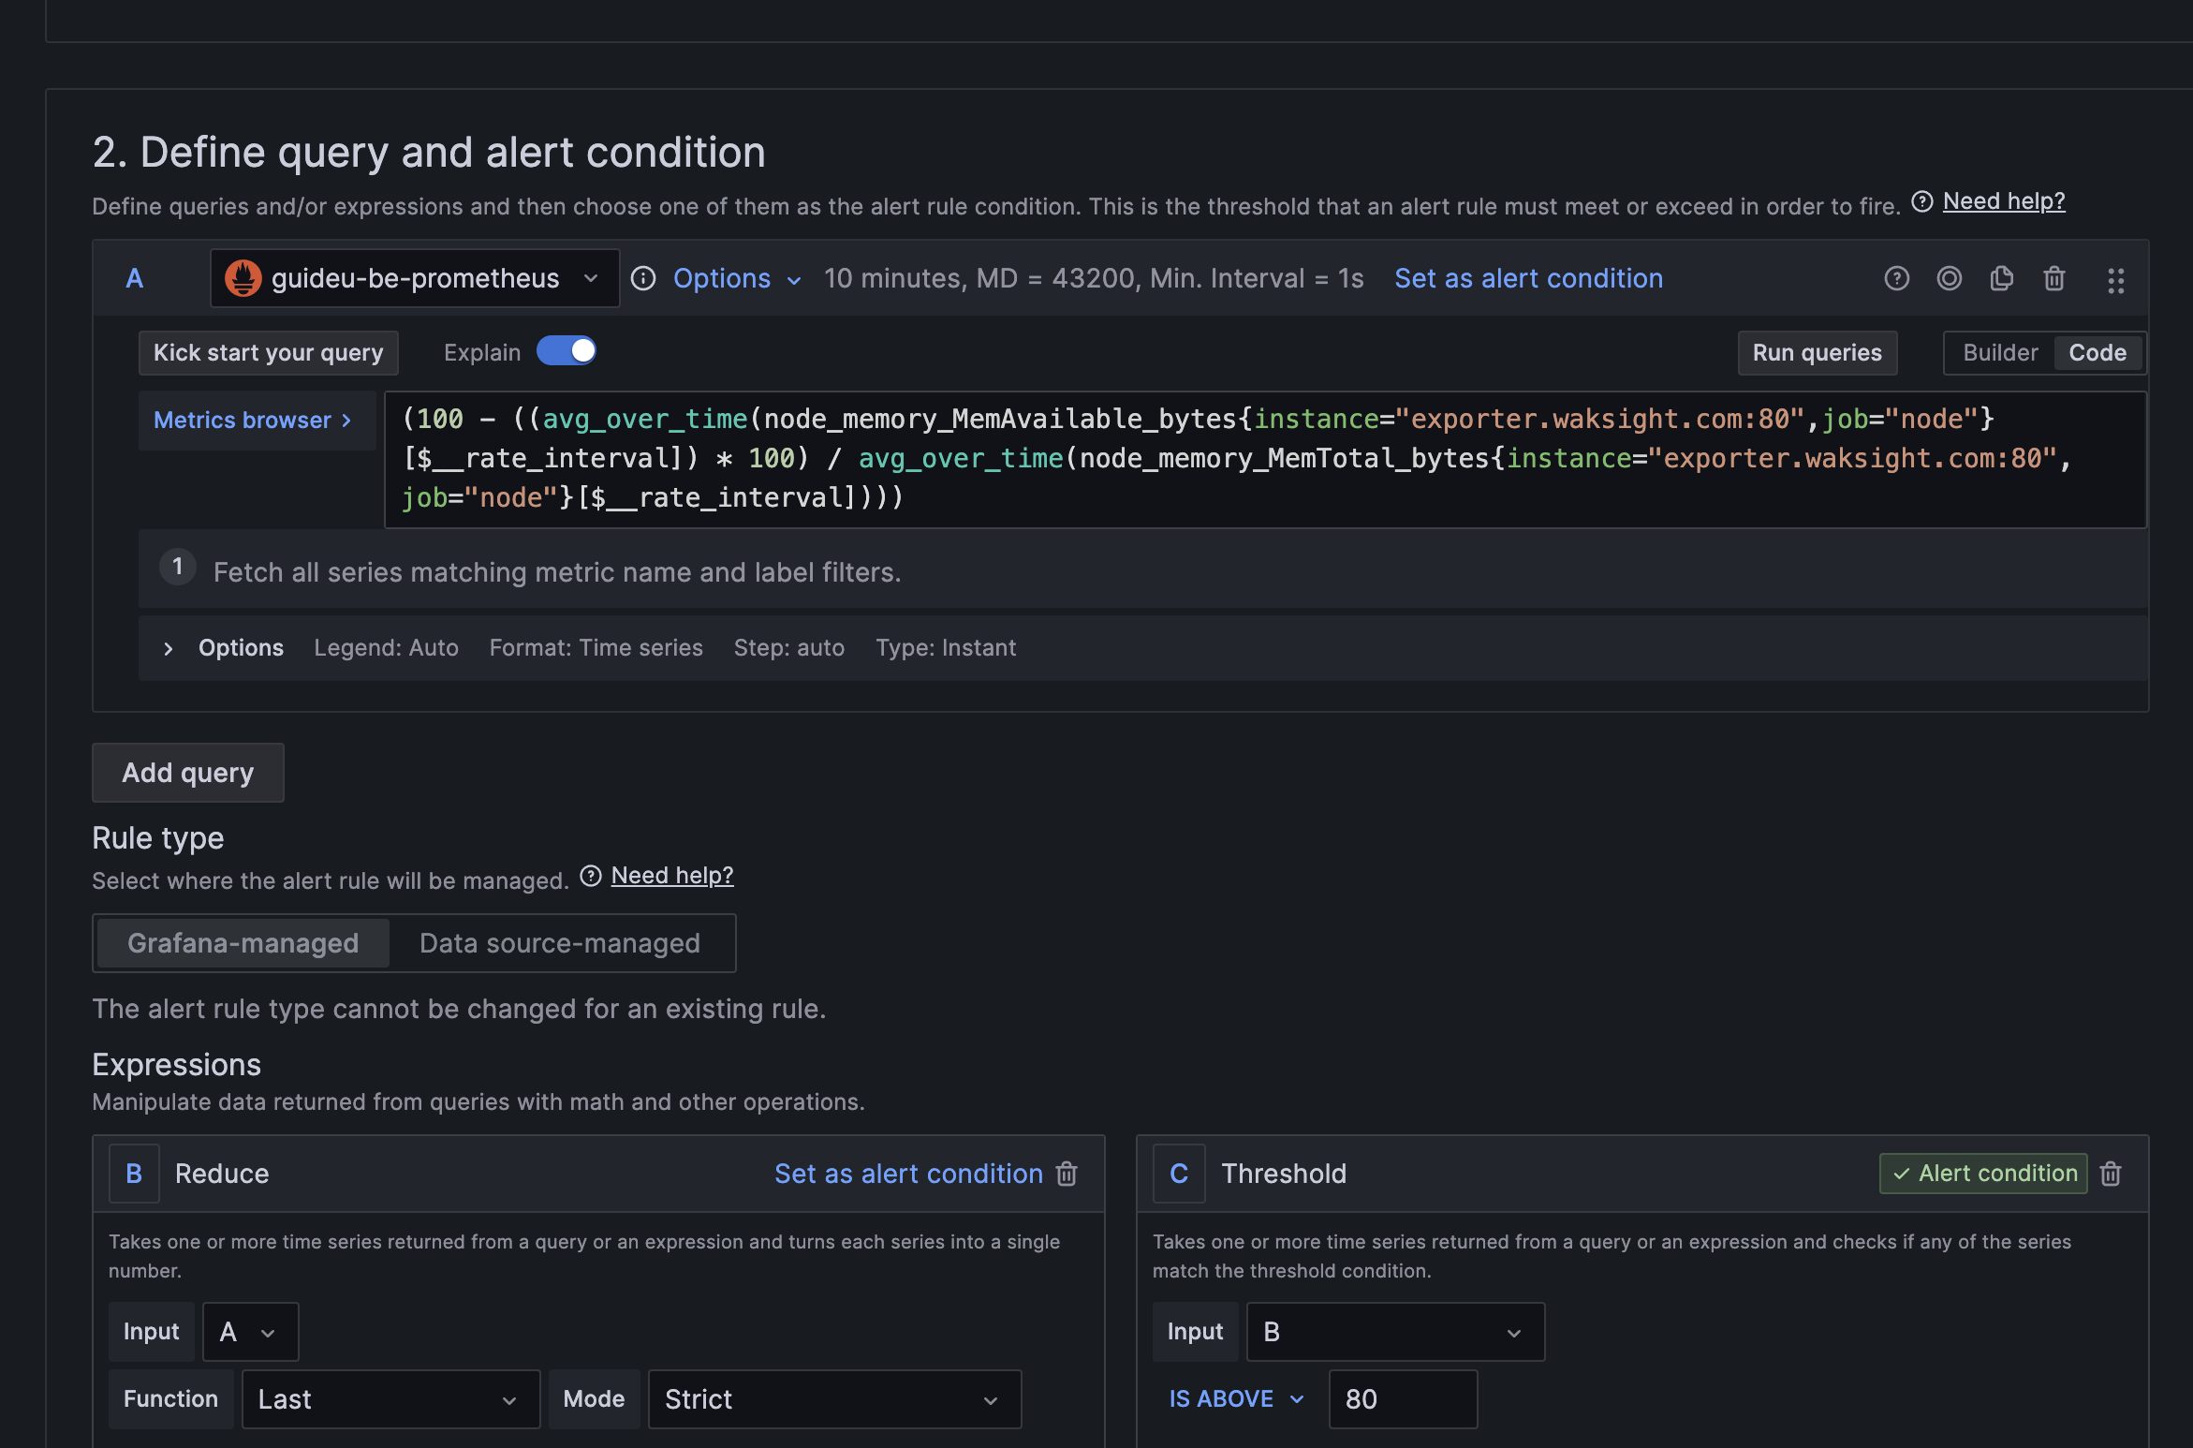Toggle query A visibility eye icon

(1949, 278)
